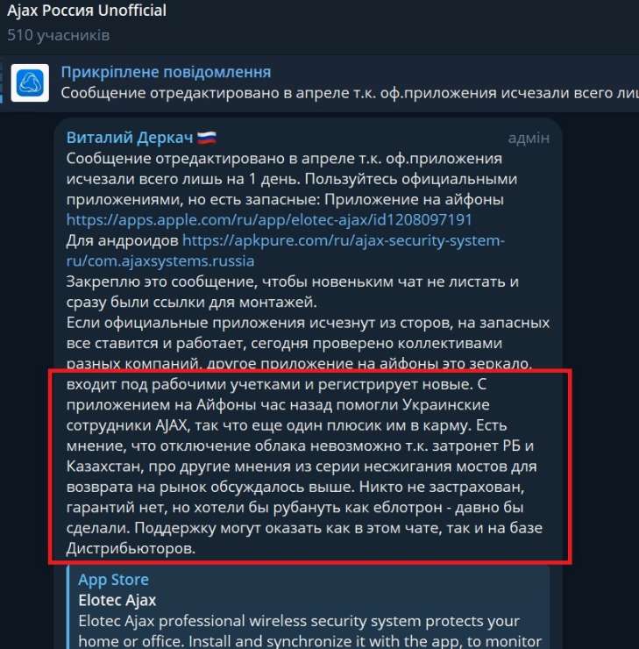The image size is (639, 649).
Task: Click the "Прикріплене повідомлення" pinned label
Action: point(166,72)
